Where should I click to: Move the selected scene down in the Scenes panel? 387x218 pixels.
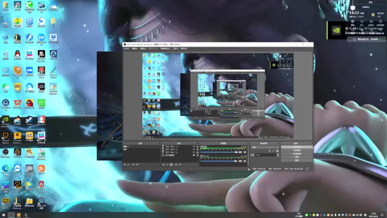pyautogui.click(x=137, y=165)
